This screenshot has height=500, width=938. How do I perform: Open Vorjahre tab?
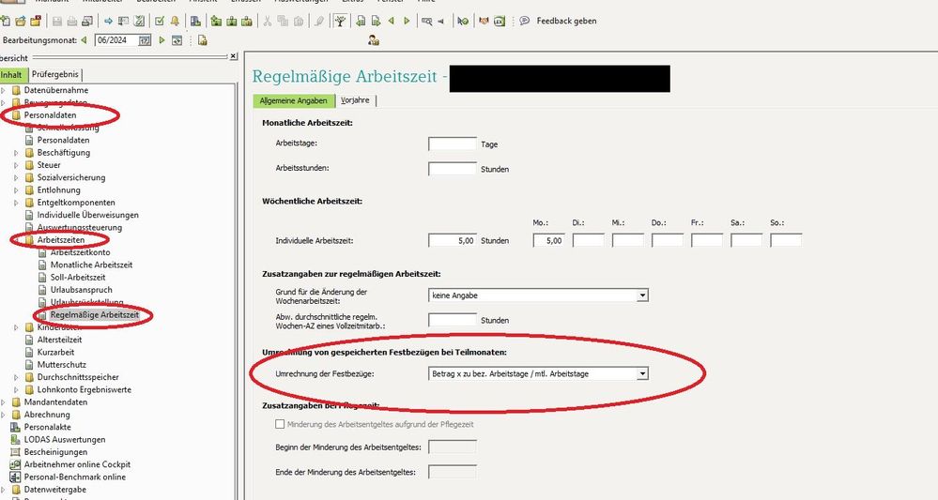[355, 100]
